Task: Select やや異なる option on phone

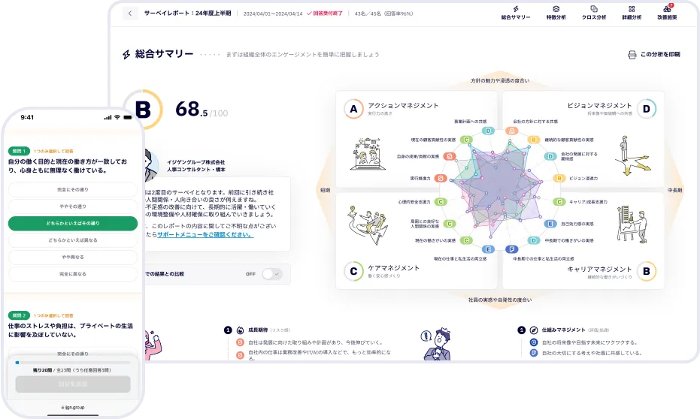Action: tap(73, 258)
